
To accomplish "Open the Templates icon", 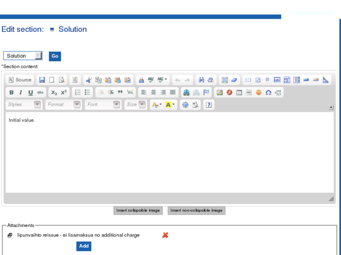I will 75,80.
